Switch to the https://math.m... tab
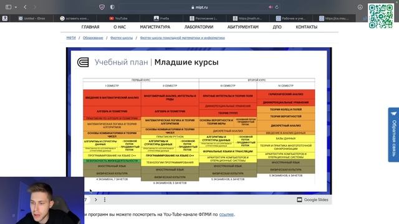 tap(248, 18)
